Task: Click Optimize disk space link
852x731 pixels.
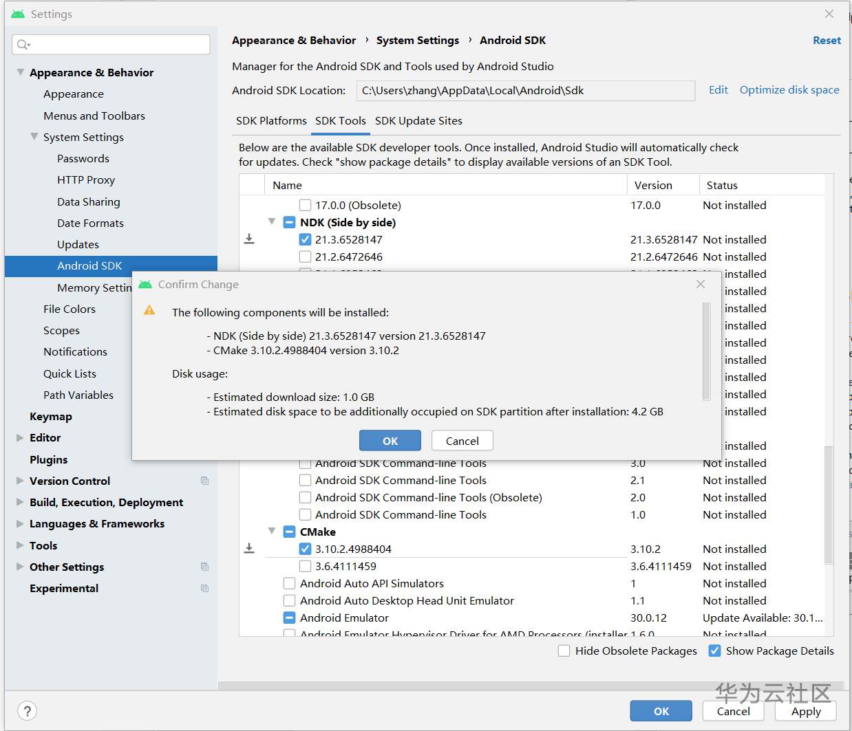Action: tap(789, 90)
